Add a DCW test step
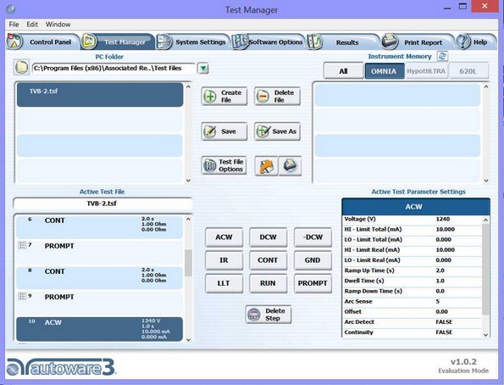Viewport: 504px width, 385px height. tap(268, 237)
